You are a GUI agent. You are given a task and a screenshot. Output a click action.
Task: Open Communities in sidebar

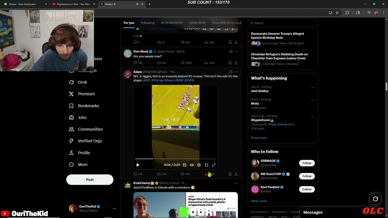tap(86, 129)
